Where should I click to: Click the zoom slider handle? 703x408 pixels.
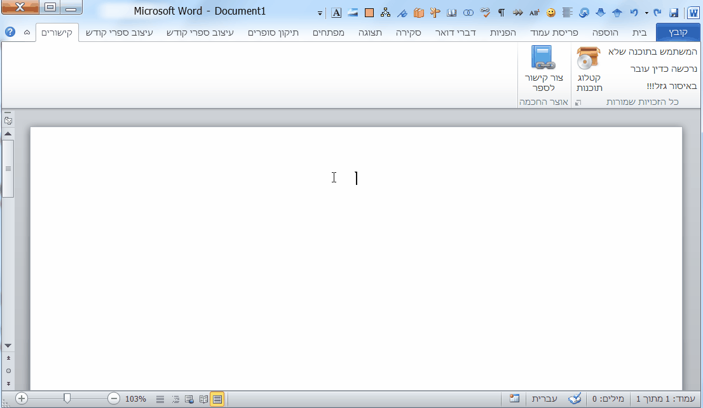pos(67,398)
